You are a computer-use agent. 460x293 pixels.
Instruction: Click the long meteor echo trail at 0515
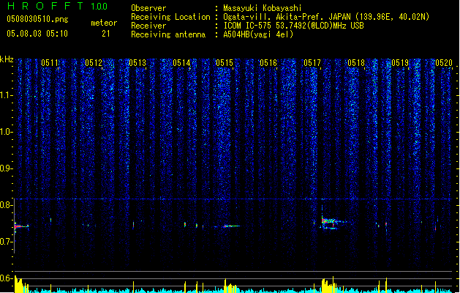pyautogui.click(x=232, y=226)
